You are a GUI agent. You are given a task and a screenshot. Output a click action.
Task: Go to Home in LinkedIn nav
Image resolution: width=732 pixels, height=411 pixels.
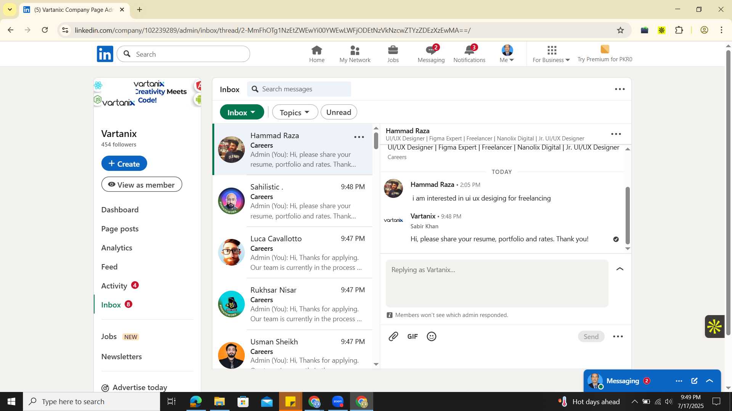(x=316, y=54)
